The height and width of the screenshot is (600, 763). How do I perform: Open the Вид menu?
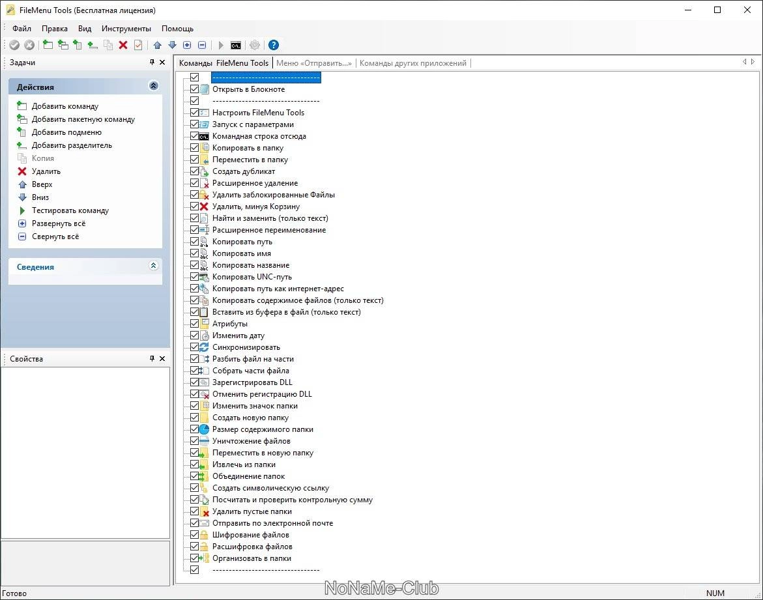85,29
